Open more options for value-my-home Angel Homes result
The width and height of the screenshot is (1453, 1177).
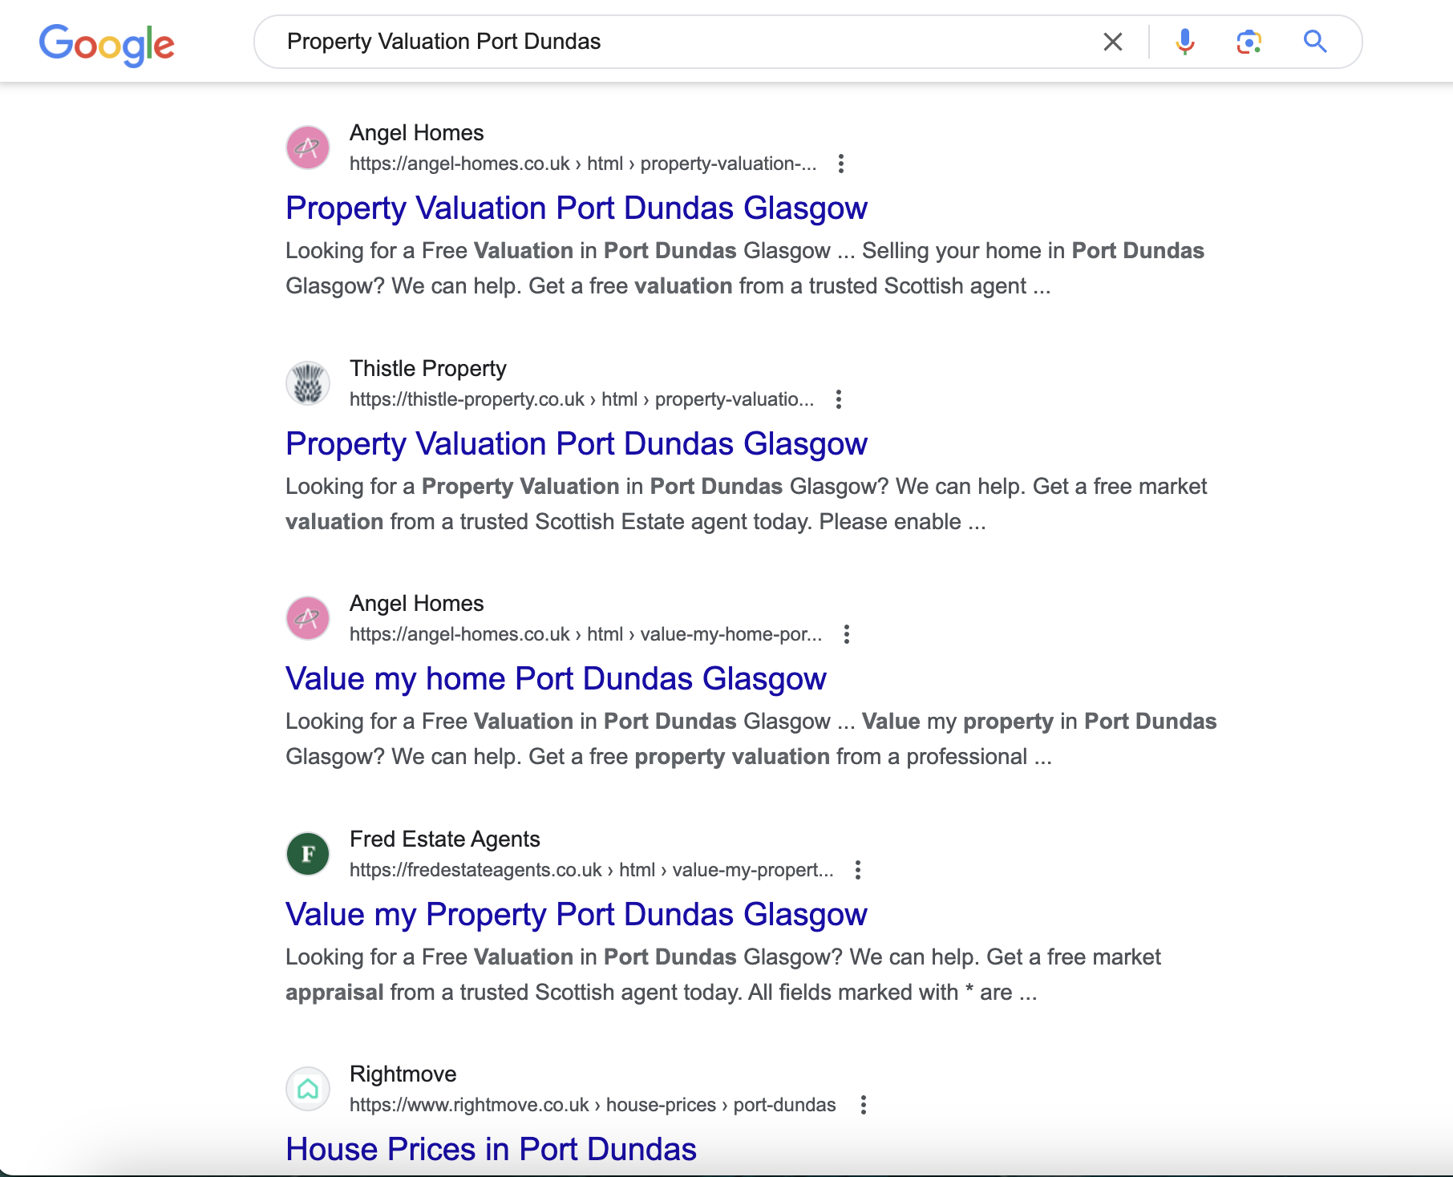pyautogui.click(x=846, y=634)
